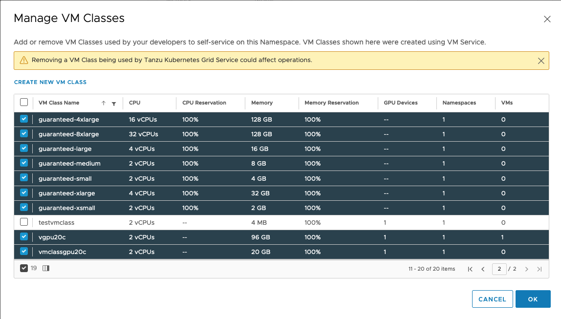Go to the previous page of results
Image resolution: width=561 pixels, height=319 pixels.
point(483,269)
